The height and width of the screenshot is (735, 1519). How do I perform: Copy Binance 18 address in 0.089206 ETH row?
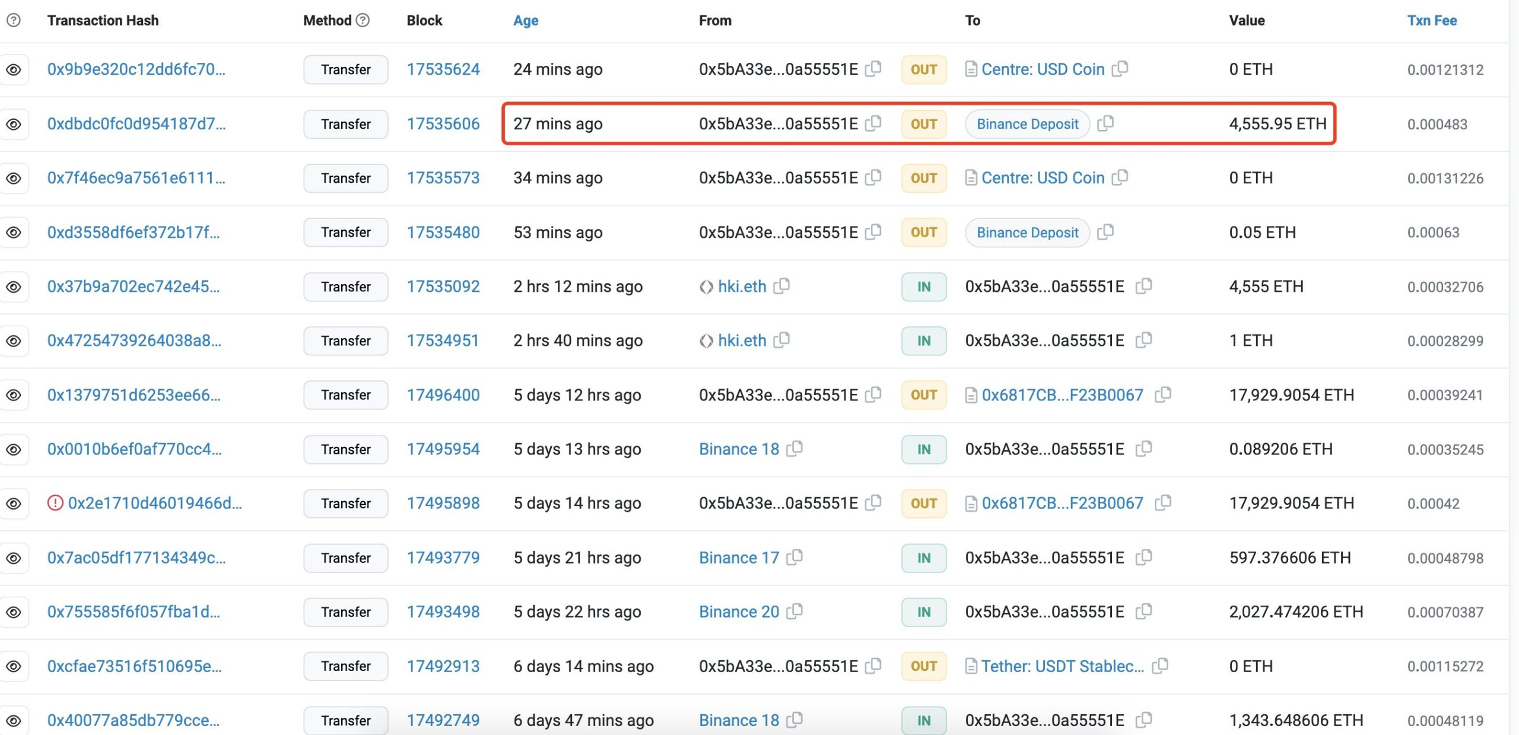tap(795, 448)
